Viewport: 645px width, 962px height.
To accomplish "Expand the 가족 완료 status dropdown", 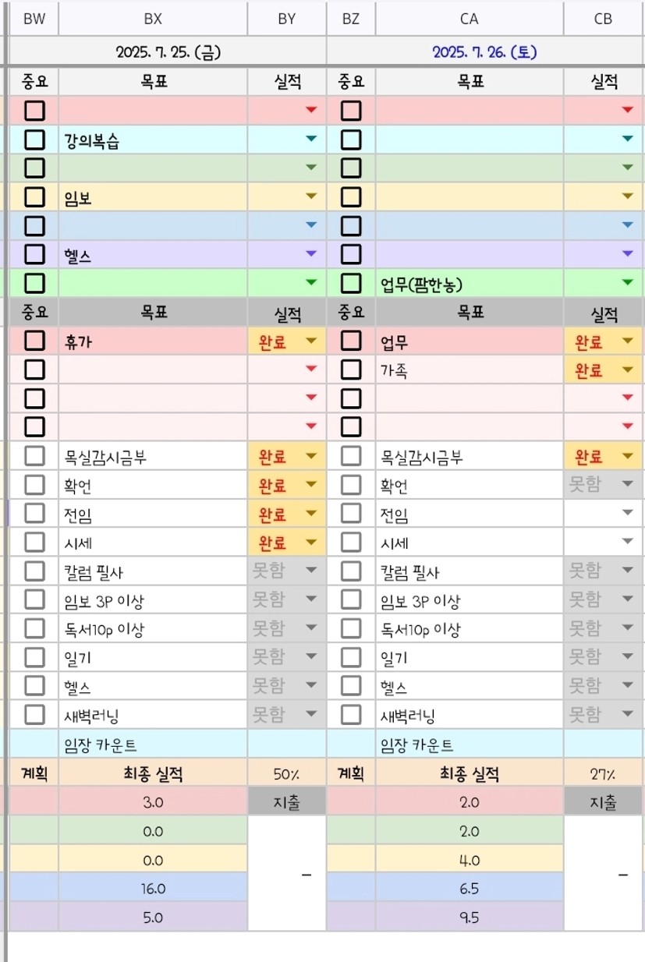I will coord(627,370).
